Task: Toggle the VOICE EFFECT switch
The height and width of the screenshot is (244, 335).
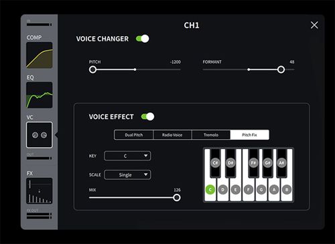Action: pos(147,116)
